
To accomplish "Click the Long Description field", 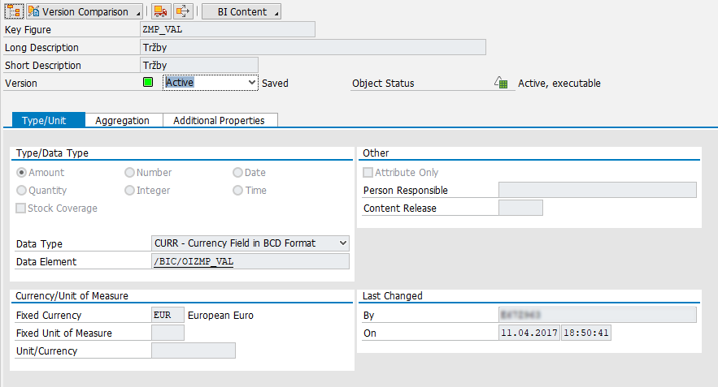I will pyautogui.click(x=313, y=47).
